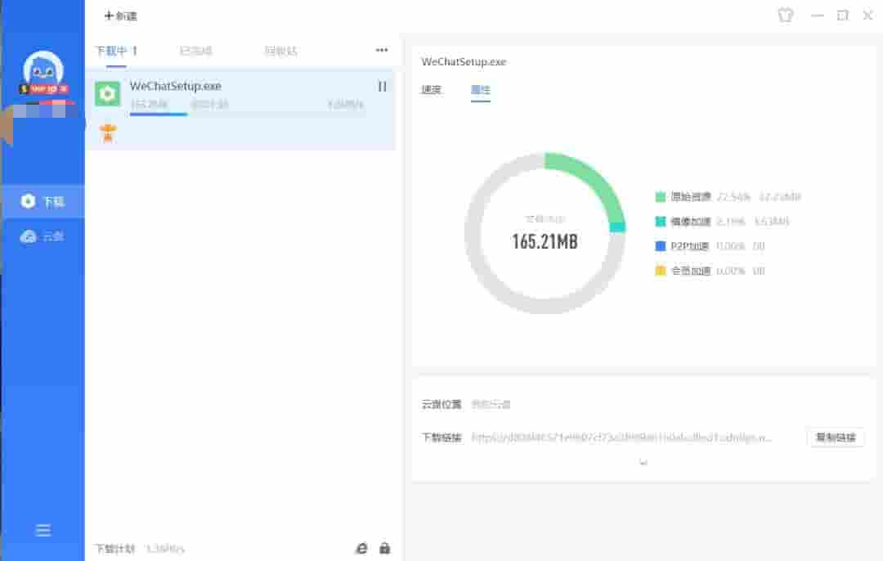The image size is (883, 561).
Task: Click the orange acceleration icon under task
Action: tap(108, 133)
